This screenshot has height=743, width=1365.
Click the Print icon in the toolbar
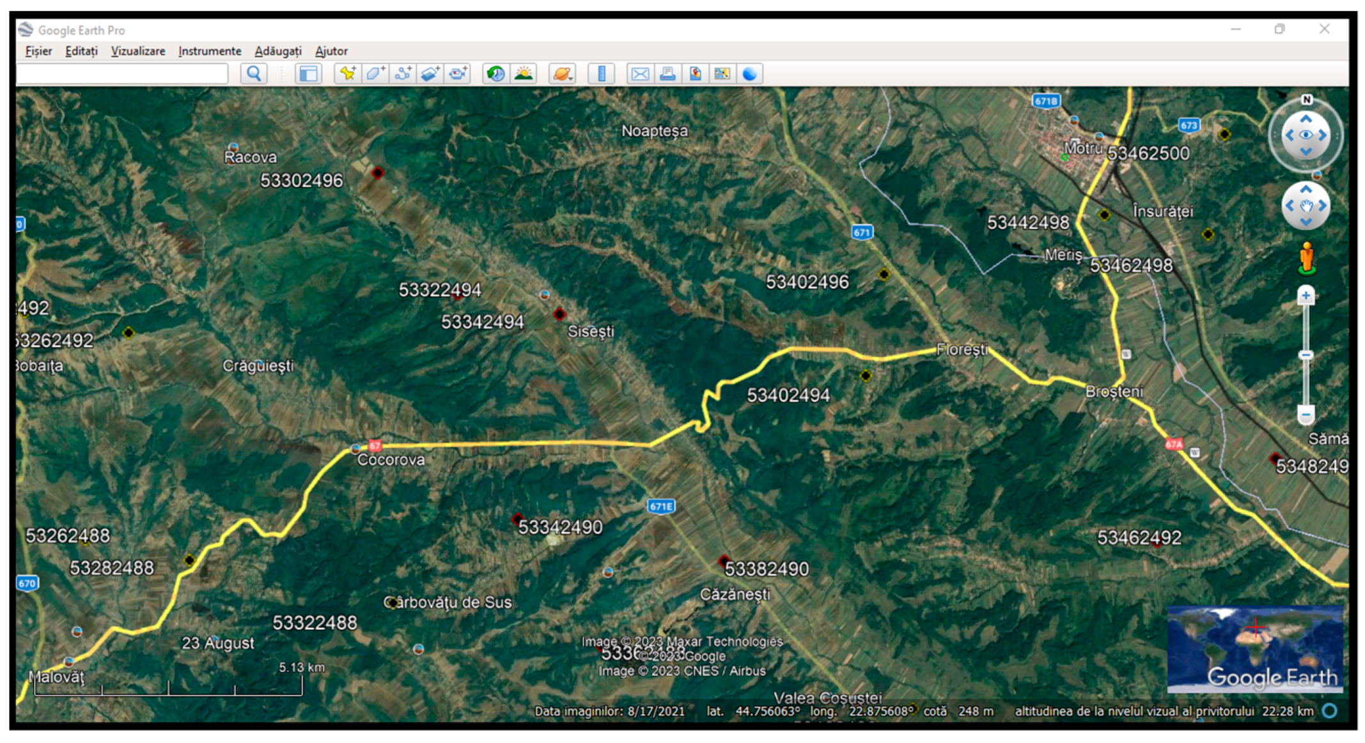(667, 74)
